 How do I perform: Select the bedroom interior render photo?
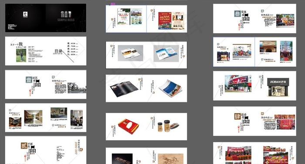[x=59, y=113]
